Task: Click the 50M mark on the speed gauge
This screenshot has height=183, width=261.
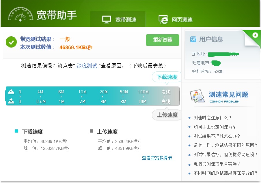Action: (123, 92)
